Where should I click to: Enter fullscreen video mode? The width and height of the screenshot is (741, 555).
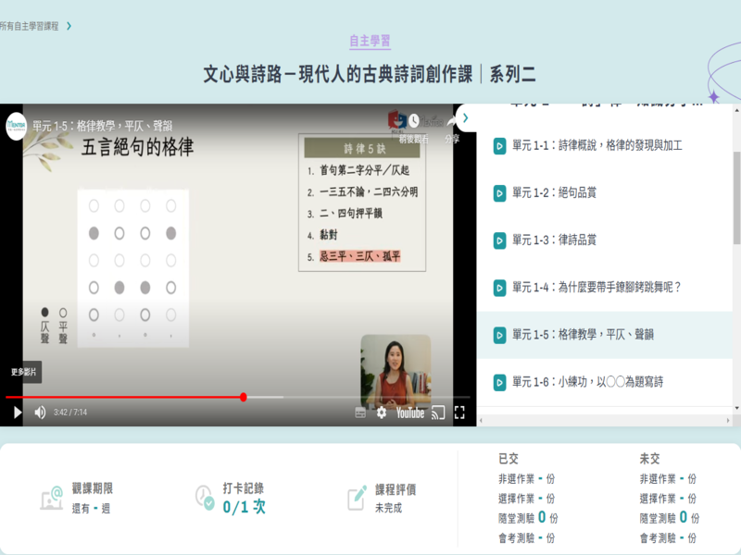pyautogui.click(x=459, y=413)
